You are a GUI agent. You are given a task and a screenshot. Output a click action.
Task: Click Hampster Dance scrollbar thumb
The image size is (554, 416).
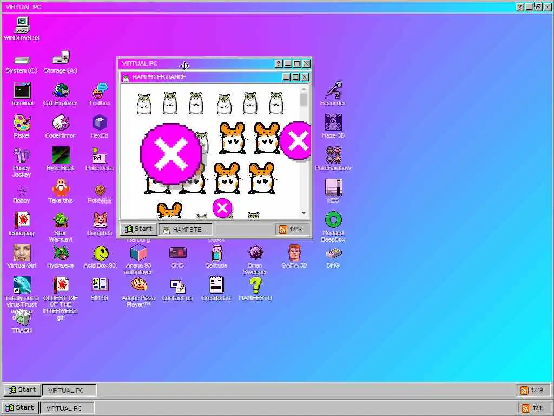click(304, 100)
